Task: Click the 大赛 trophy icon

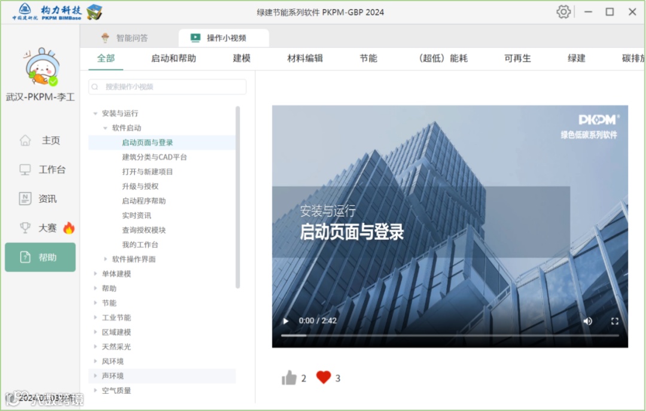Action: coord(25,228)
